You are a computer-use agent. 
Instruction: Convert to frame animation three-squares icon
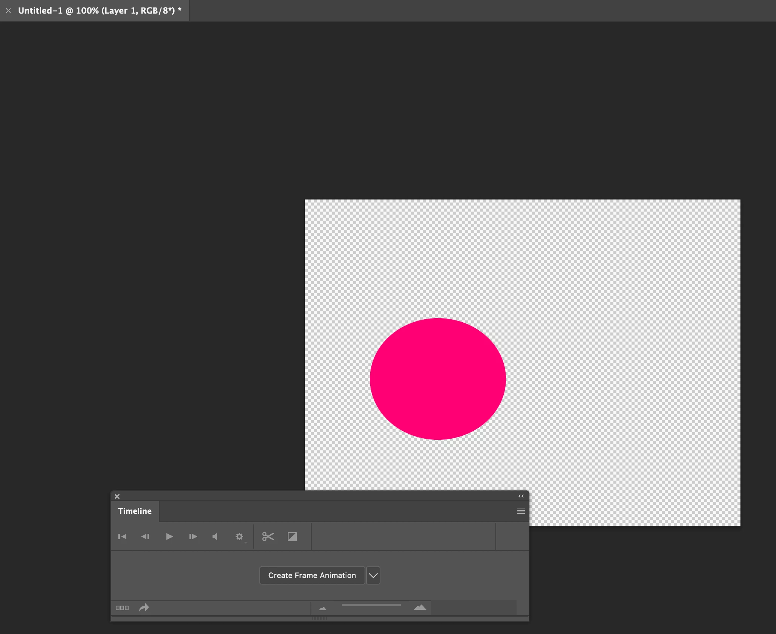pyautogui.click(x=122, y=608)
